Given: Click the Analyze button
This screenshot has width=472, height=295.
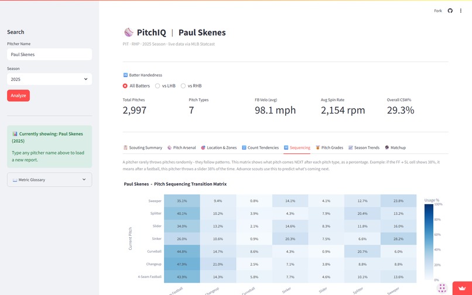Looking at the screenshot, I should pyautogui.click(x=18, y=95).
